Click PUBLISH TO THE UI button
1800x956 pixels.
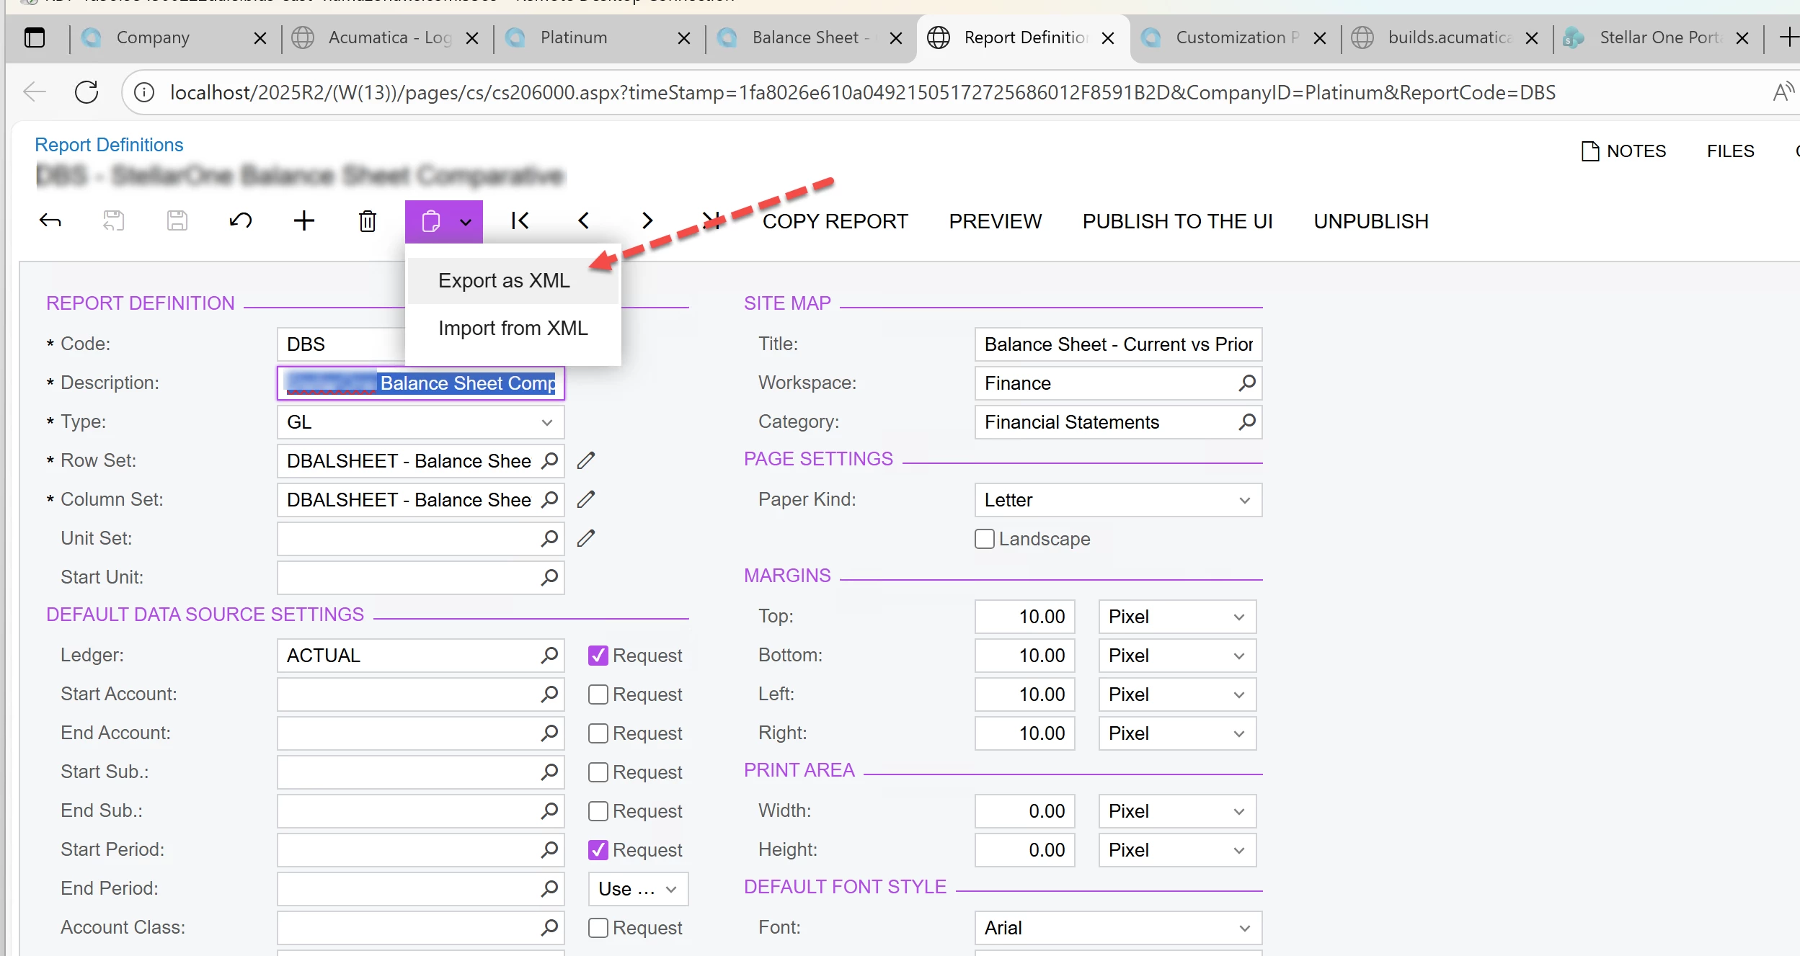tap(1177, 221)
